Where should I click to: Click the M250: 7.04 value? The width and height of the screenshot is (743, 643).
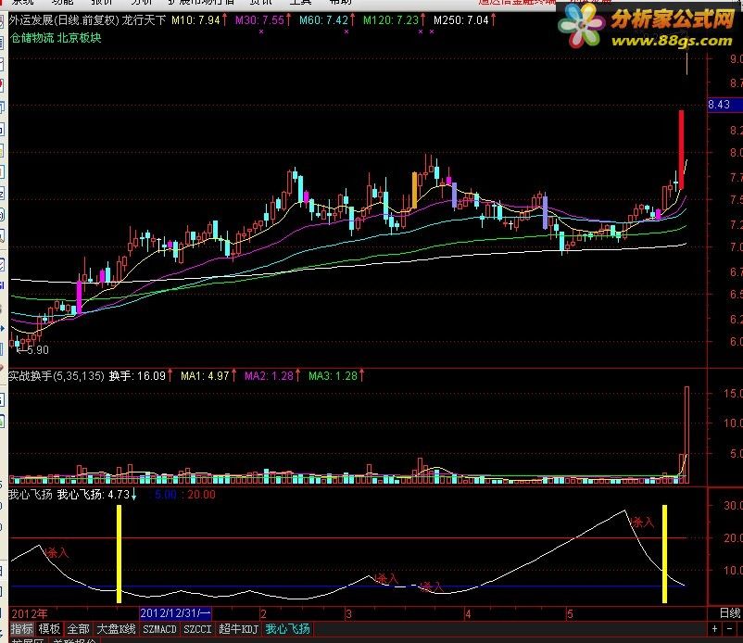coord(461,20)
